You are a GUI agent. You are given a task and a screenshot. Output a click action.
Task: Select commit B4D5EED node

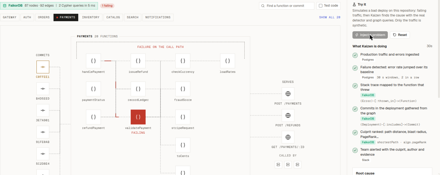tap(43, 89)
